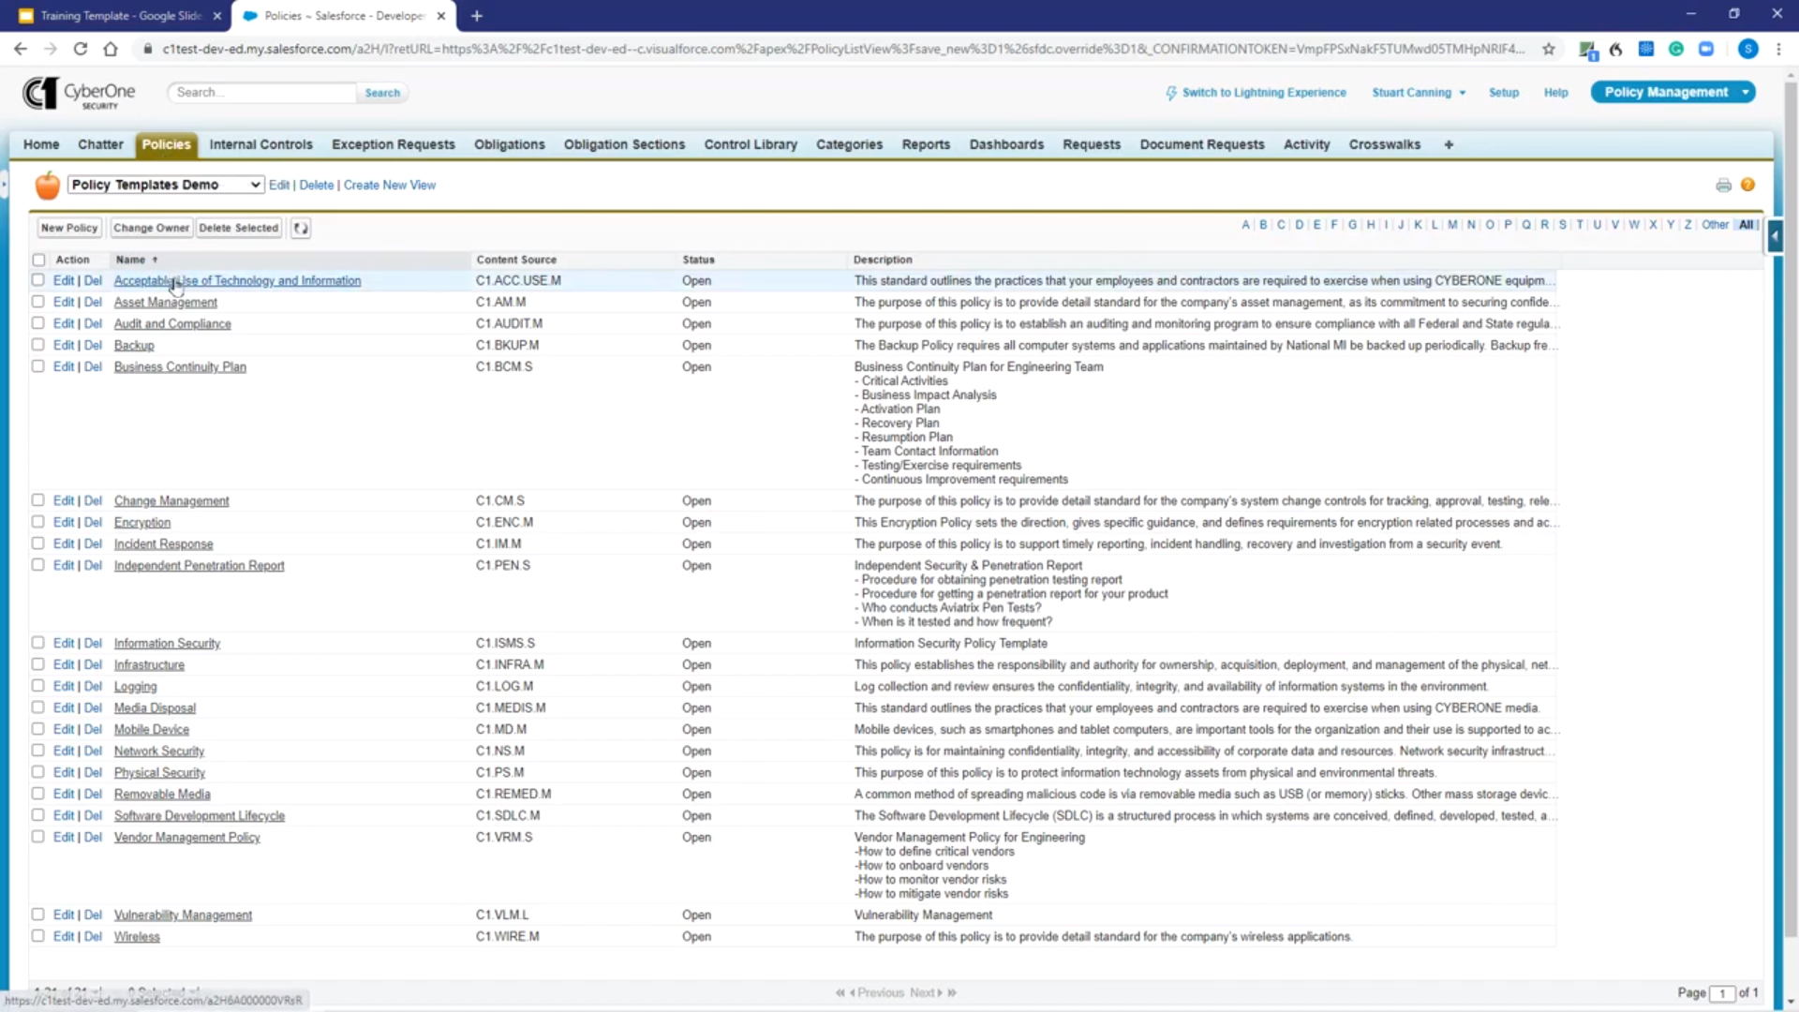Edit the Logging policy row
Viewport: 1799px width, 1012px height.
pos(64,686)
